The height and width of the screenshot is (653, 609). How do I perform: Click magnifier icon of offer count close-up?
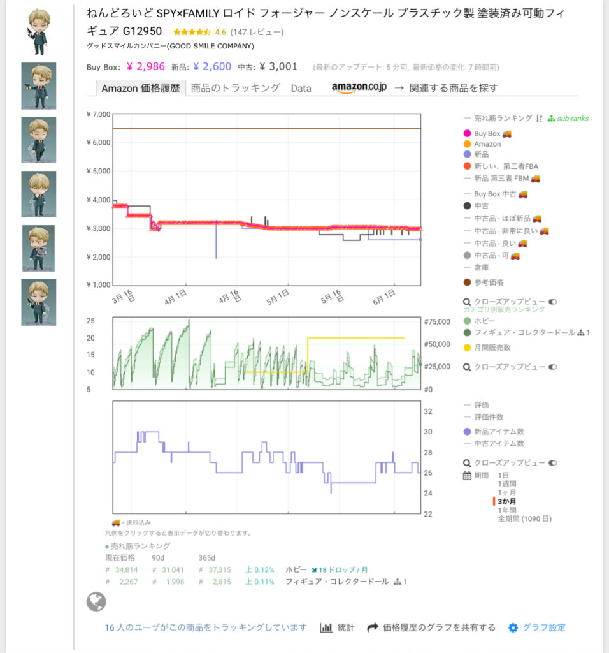[x=467, y=463]
